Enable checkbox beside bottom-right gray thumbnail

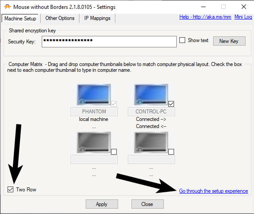[x=171, y=152]
